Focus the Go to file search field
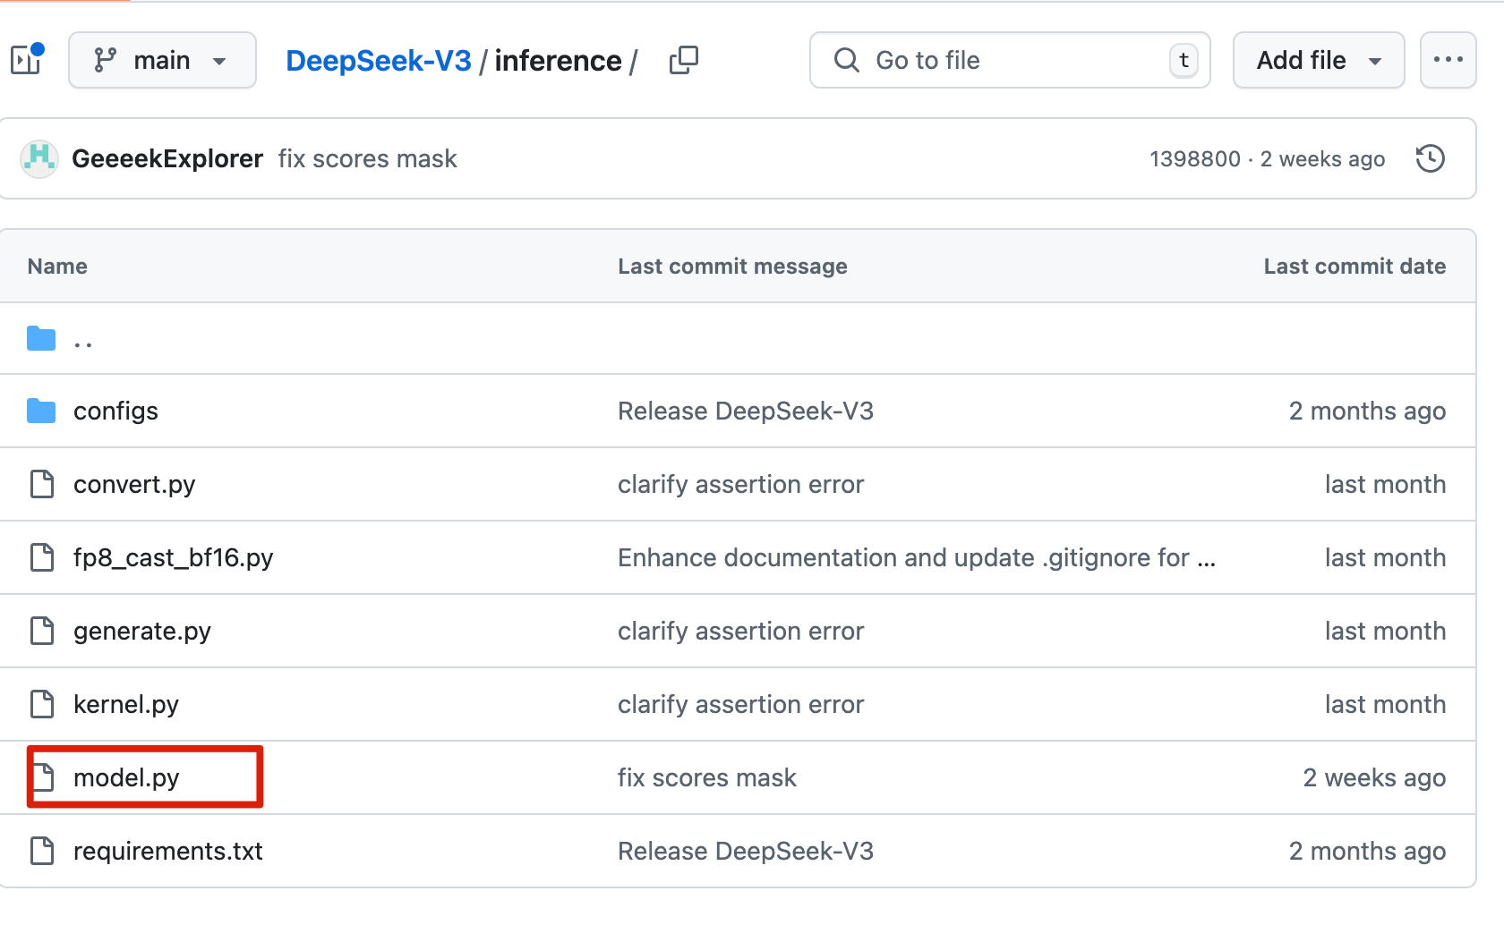 tap(1010, 60)
